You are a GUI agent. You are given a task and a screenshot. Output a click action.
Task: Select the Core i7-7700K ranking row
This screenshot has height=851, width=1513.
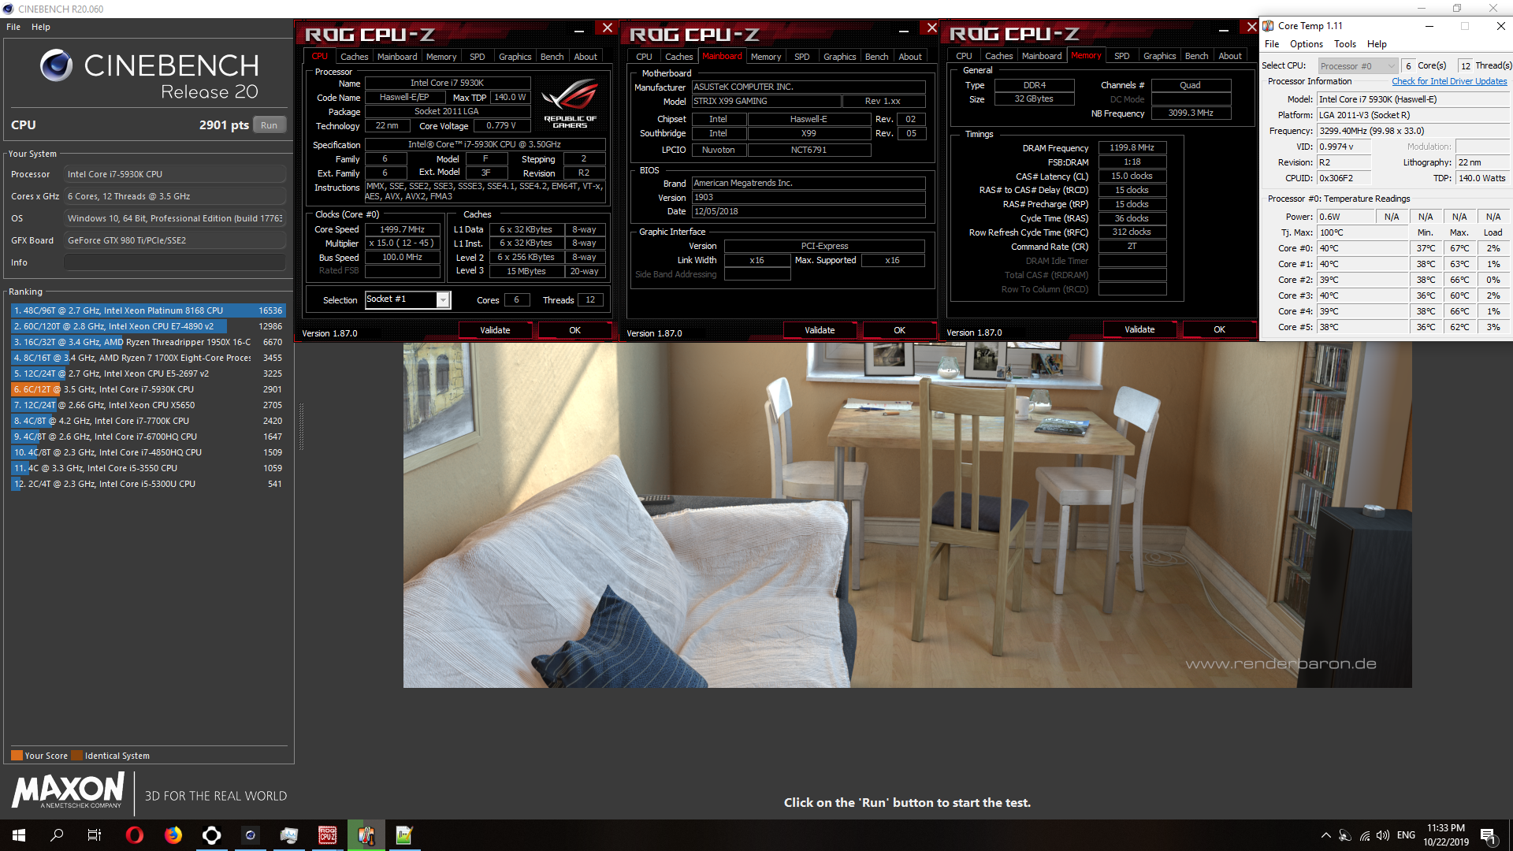click(147, 421)
